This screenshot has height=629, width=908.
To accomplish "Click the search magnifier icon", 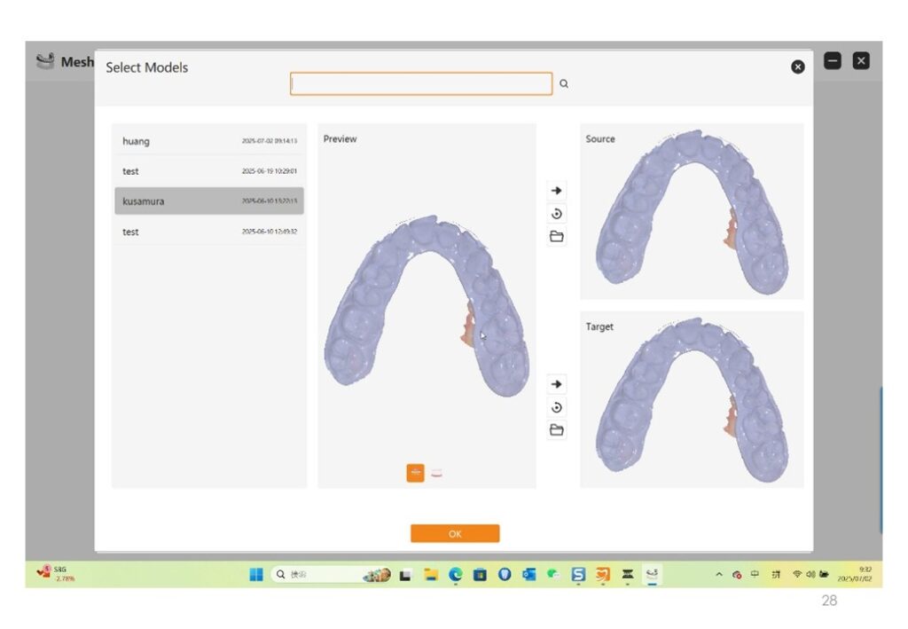I will pyautogui.click(x=564, y=84).
